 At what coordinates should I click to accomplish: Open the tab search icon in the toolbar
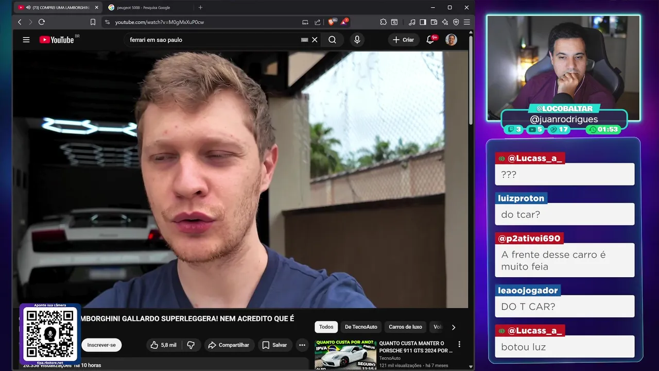394,22
